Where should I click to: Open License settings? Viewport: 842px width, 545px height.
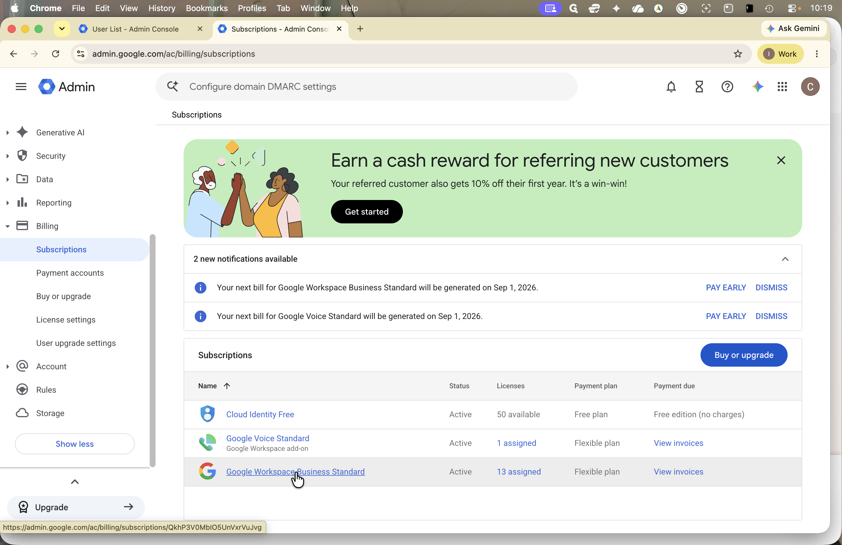tap(66, 320)
